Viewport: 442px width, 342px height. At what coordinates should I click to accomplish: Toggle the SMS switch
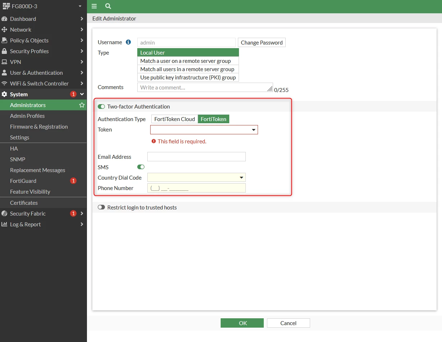click(141, 167)
